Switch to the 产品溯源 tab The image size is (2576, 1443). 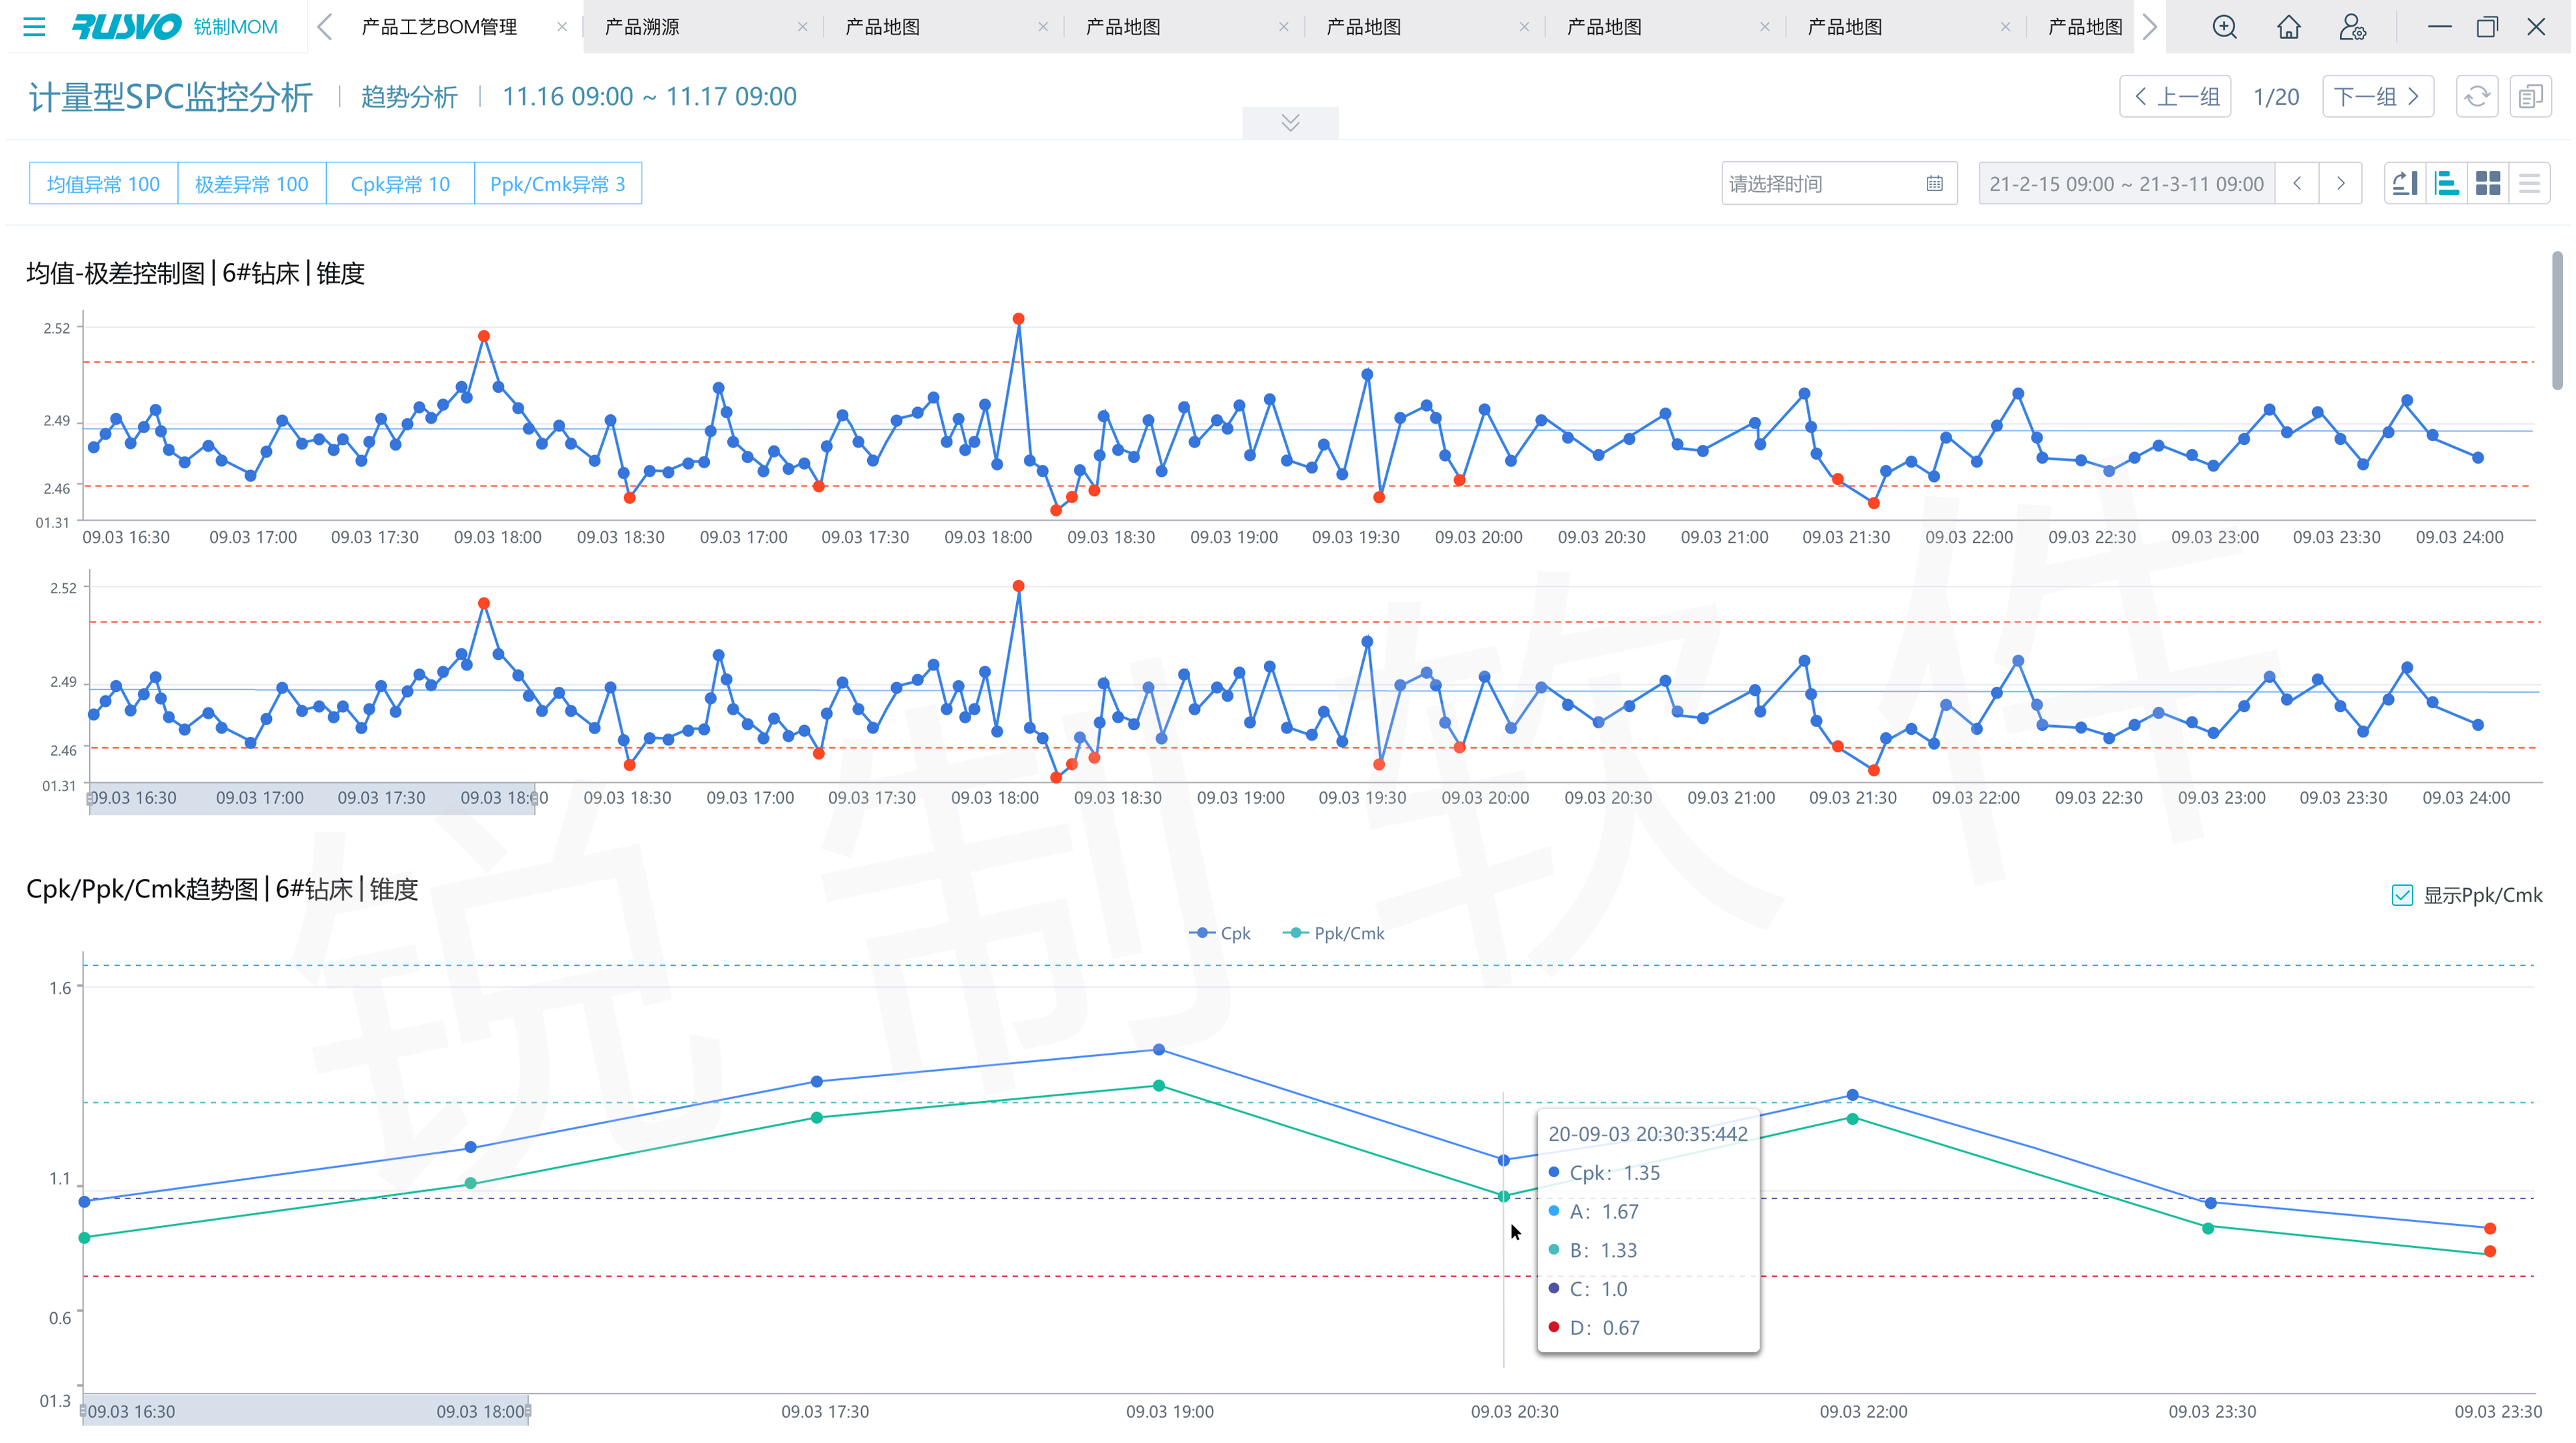click(x=642, y=27)
